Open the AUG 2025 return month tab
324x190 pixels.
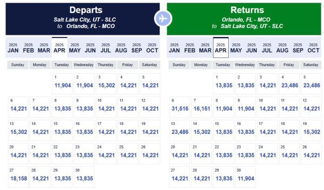(282, 47)
